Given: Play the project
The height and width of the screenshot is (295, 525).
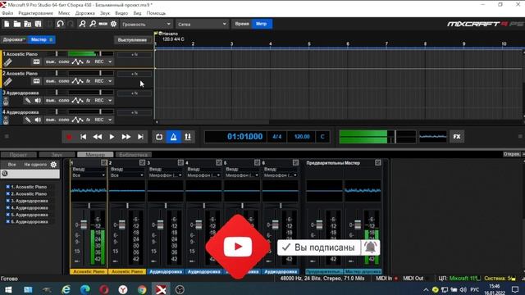Looking at the screenshot, I should pyautogui.click(x=112, y=137).
